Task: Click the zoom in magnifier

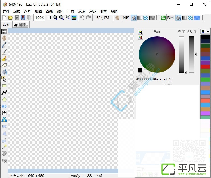Action: 55,18
